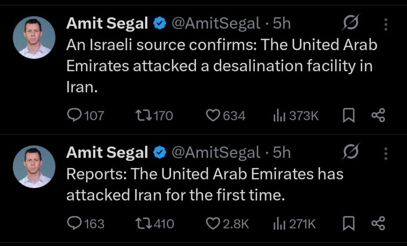This screenshot has width=407, height=246.
Task: Open more options on the first tweet
Action: 385,24
